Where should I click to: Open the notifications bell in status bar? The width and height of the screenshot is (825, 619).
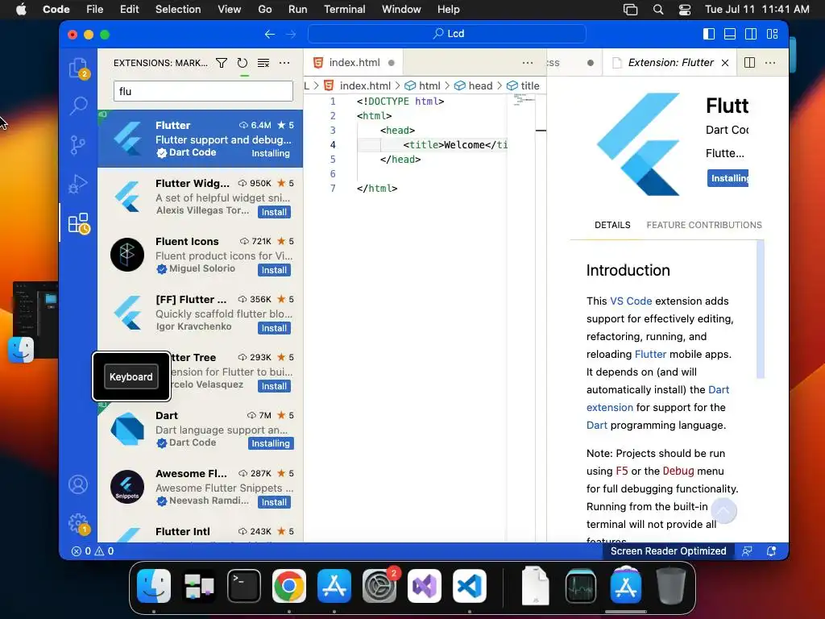coord(771,551)
